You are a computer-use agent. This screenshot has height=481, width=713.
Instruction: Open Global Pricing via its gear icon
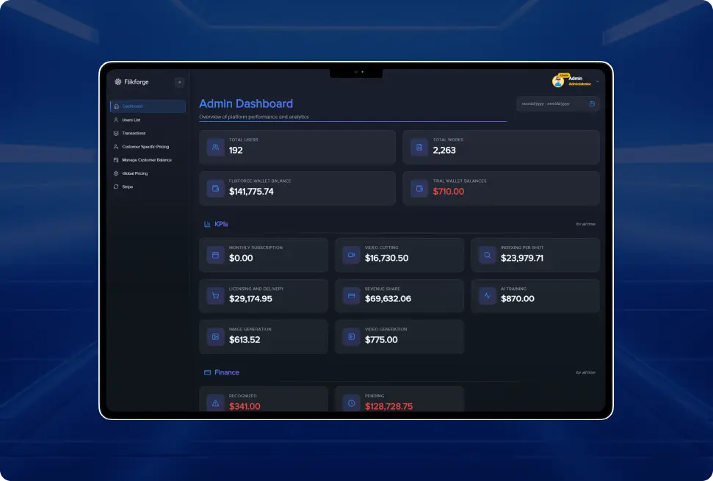(x=115, y=173)
